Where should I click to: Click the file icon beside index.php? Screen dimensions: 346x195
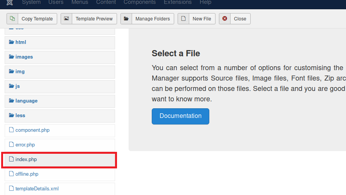pyautogui.click(x=11, y=159)
